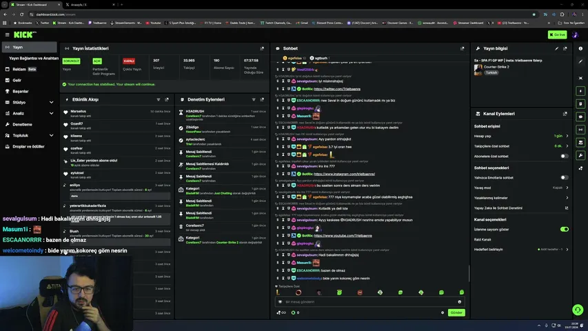The width and height of the screenshot is (588, 331).
Task: Open the user avatar profile menu
Action: point(576,34)
